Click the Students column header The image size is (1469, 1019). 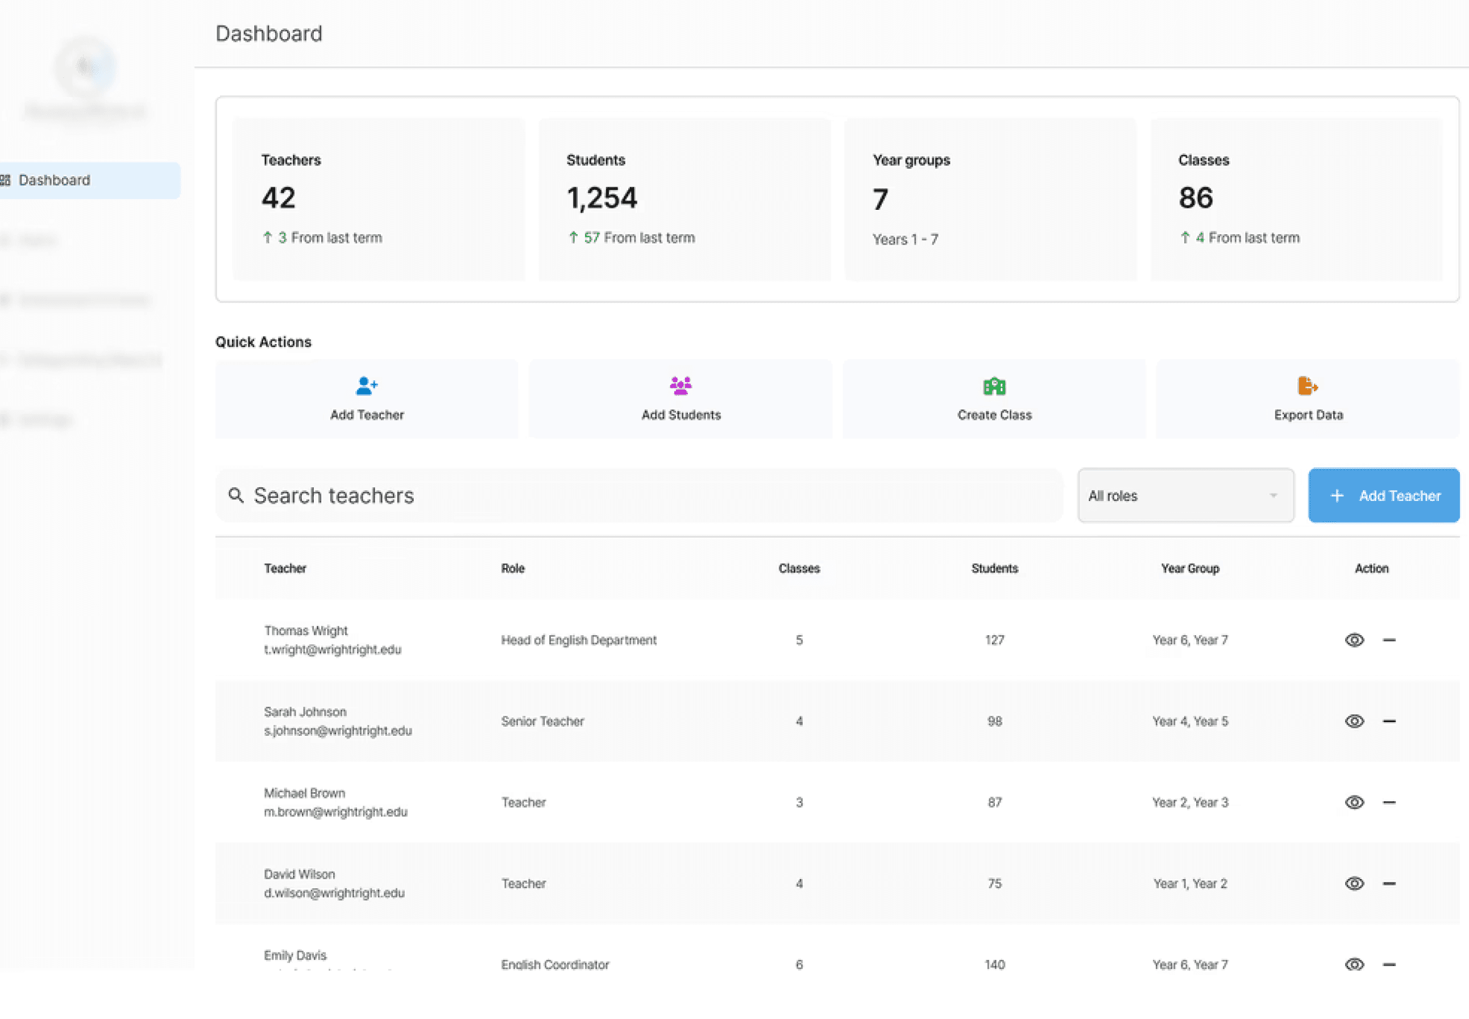(994, 568)
